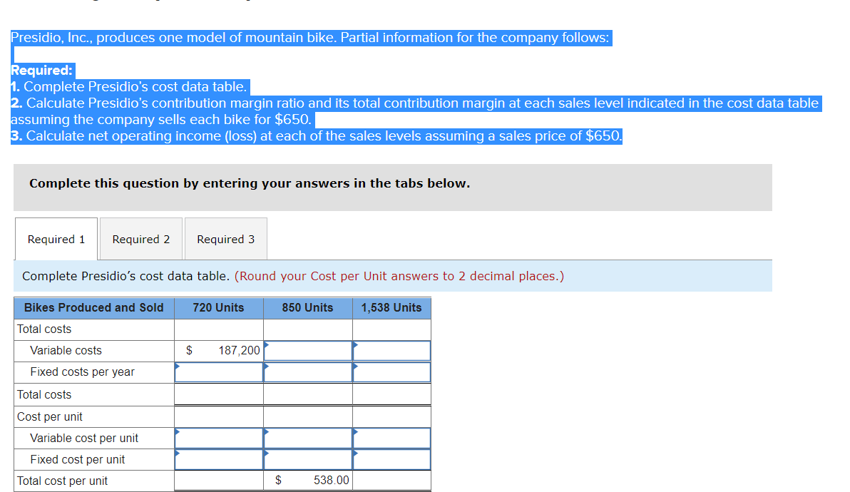Image resolution: width=850 pixels, height=492 pixels.
Task: Click the Variable cost per unit label
Action: [x=84, y=439]
